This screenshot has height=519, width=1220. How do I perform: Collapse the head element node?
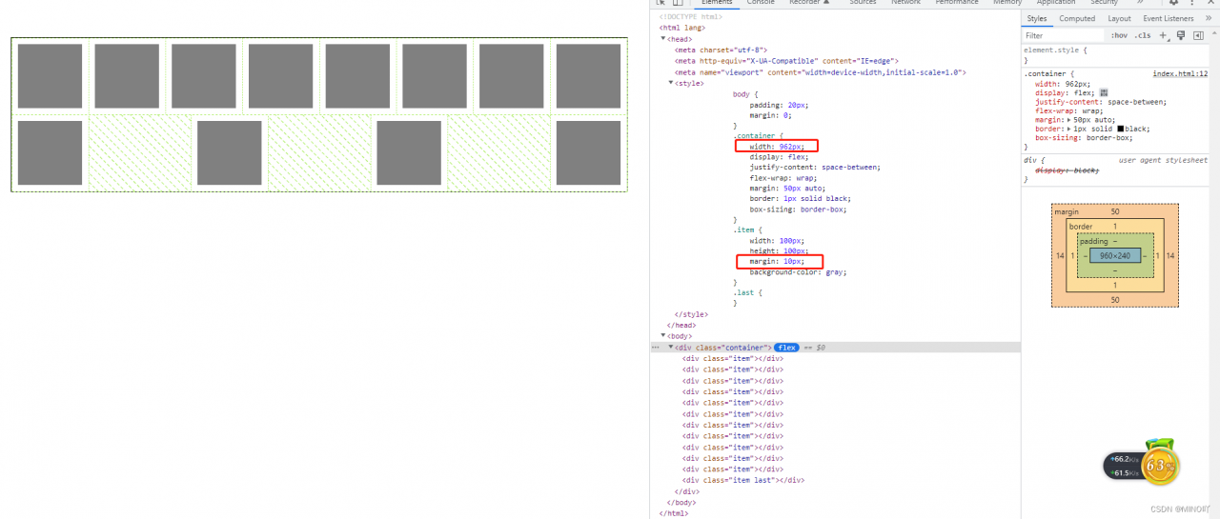663,39
